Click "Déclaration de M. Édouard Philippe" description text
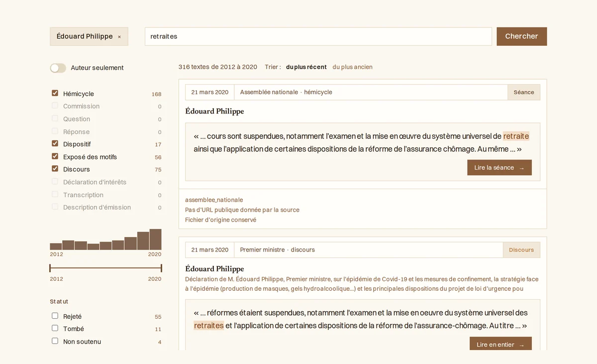 (x=362, y=284)
